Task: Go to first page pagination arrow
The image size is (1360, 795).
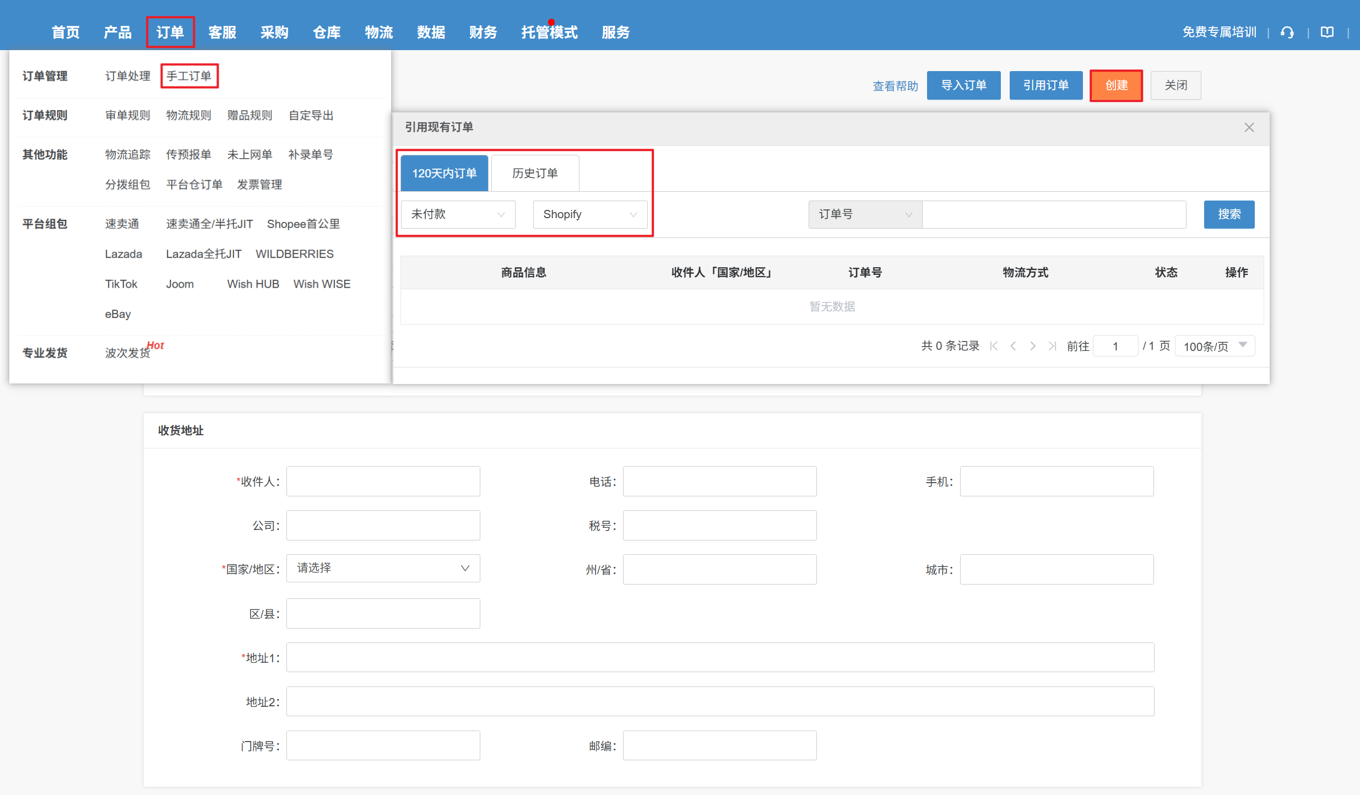Action: click(994, 346)
